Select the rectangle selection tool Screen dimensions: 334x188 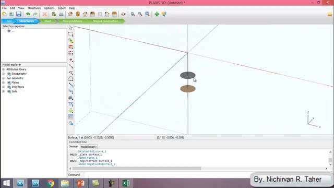71,34
